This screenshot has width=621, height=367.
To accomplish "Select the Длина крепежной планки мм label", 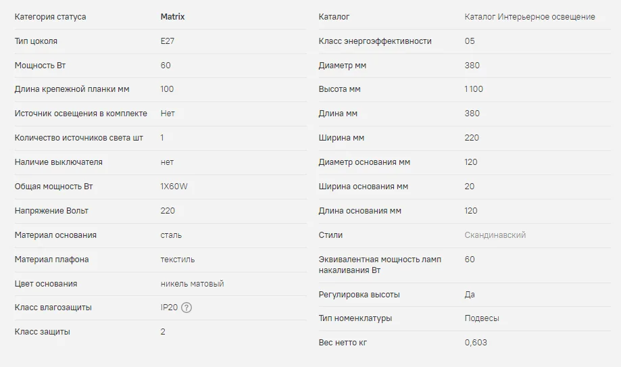I will coord(72,89).
